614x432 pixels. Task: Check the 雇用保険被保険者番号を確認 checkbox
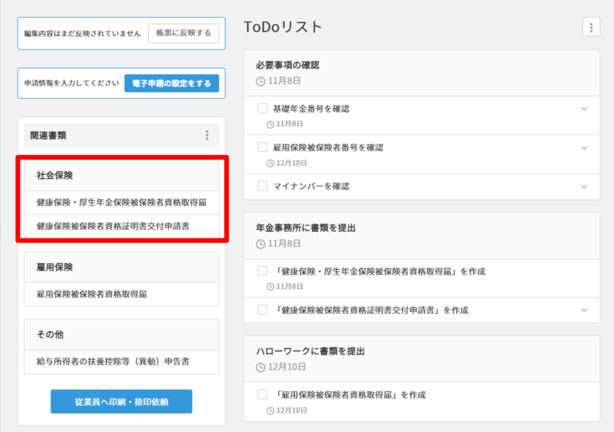pyautogui.click(x=262, y=147)
